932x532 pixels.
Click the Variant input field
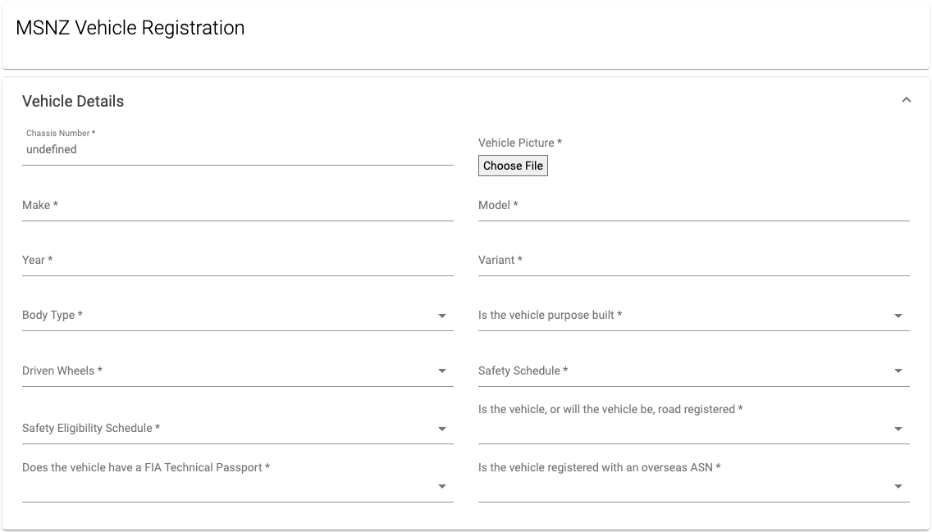coord(693,260)
